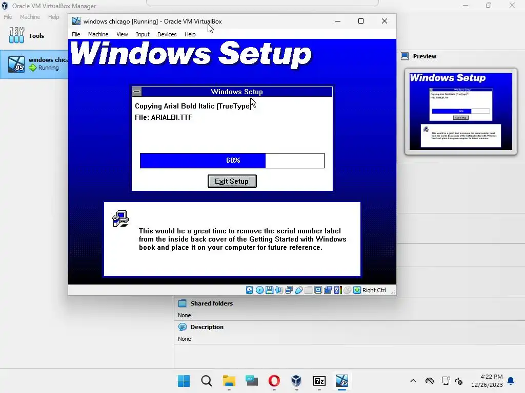The height and width of the screenshot is (393, 525).
Task: Click the hard disk activity status icon
Action: 250,290
